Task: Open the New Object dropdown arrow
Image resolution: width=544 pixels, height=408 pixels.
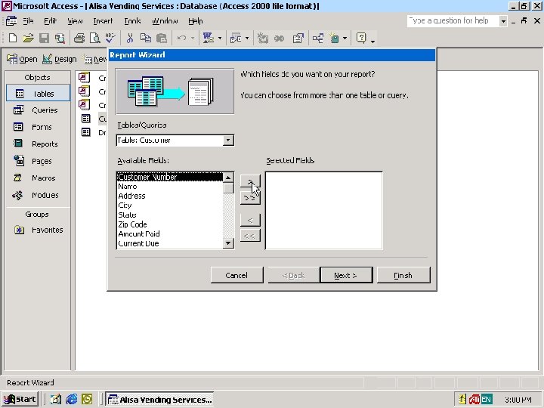Action: (345, 39)
